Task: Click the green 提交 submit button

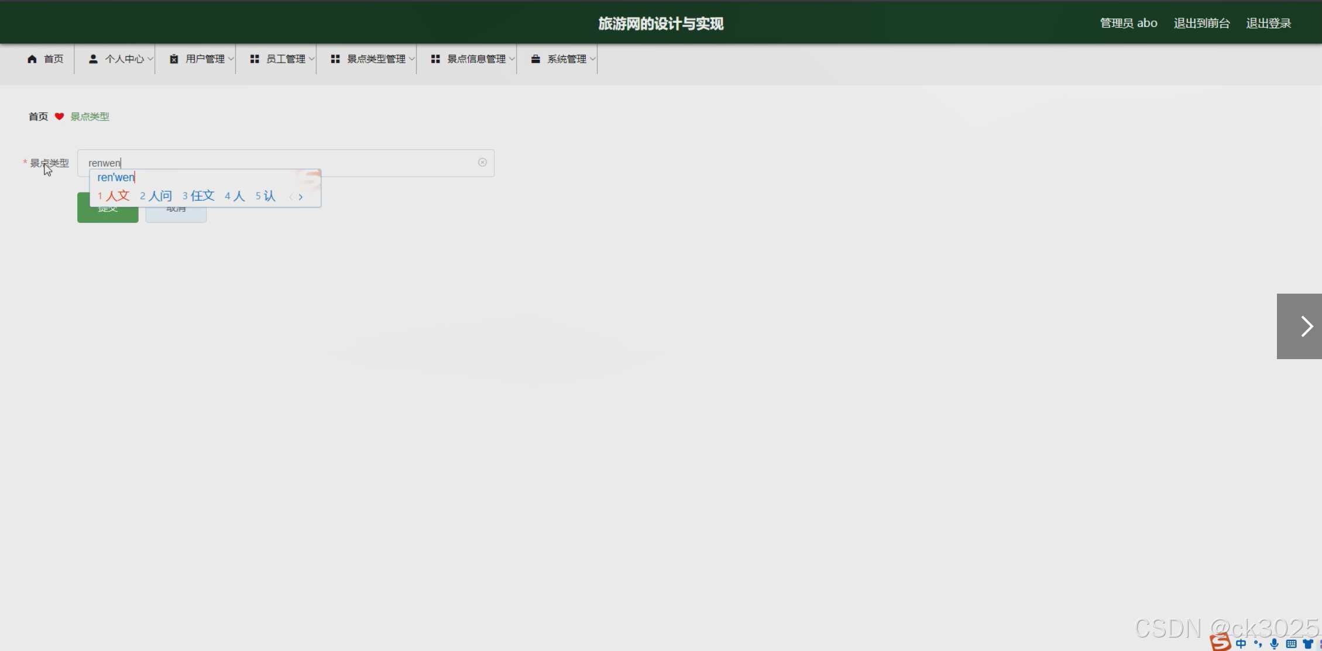Action: pos(108,215)
